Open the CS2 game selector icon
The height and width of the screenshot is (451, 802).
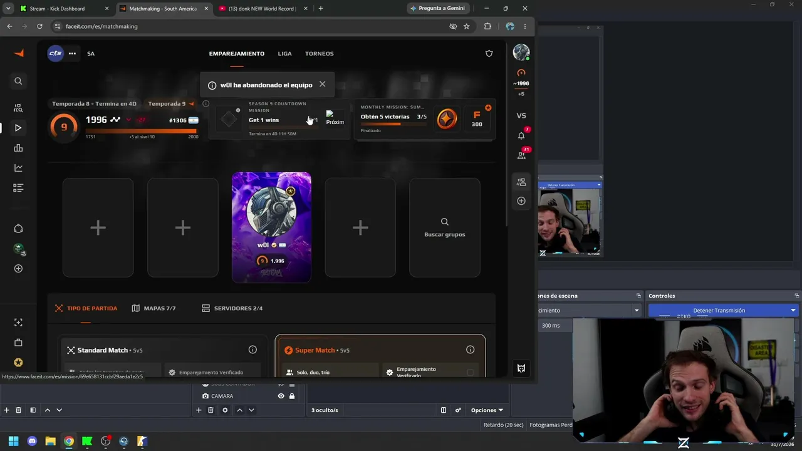[x=55, y=53]
